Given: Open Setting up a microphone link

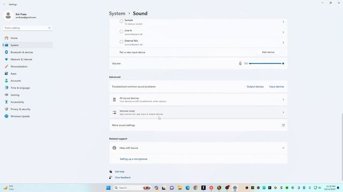Looking at the screenshot, I should pyautogui.click(x=133, y=159).
